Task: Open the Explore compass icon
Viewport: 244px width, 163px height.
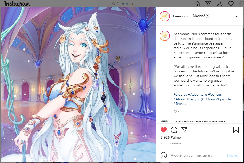Action: click(219, 4)
